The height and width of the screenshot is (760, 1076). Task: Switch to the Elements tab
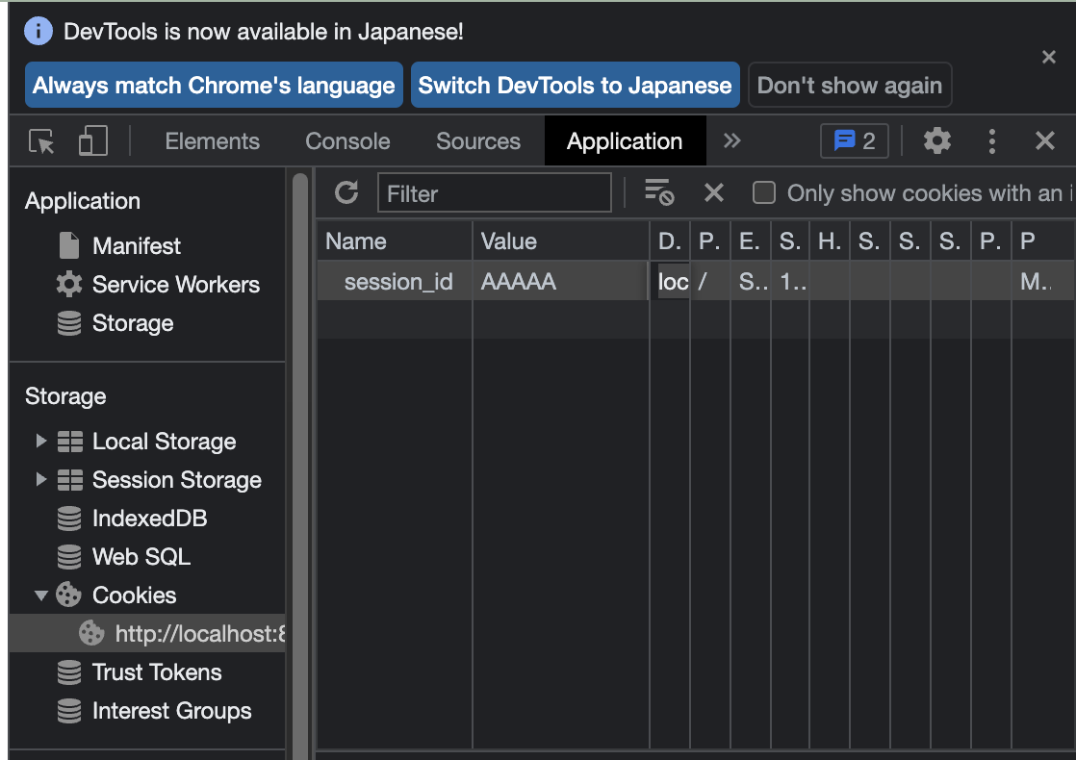pyautogui.click(x=212, y=141)
